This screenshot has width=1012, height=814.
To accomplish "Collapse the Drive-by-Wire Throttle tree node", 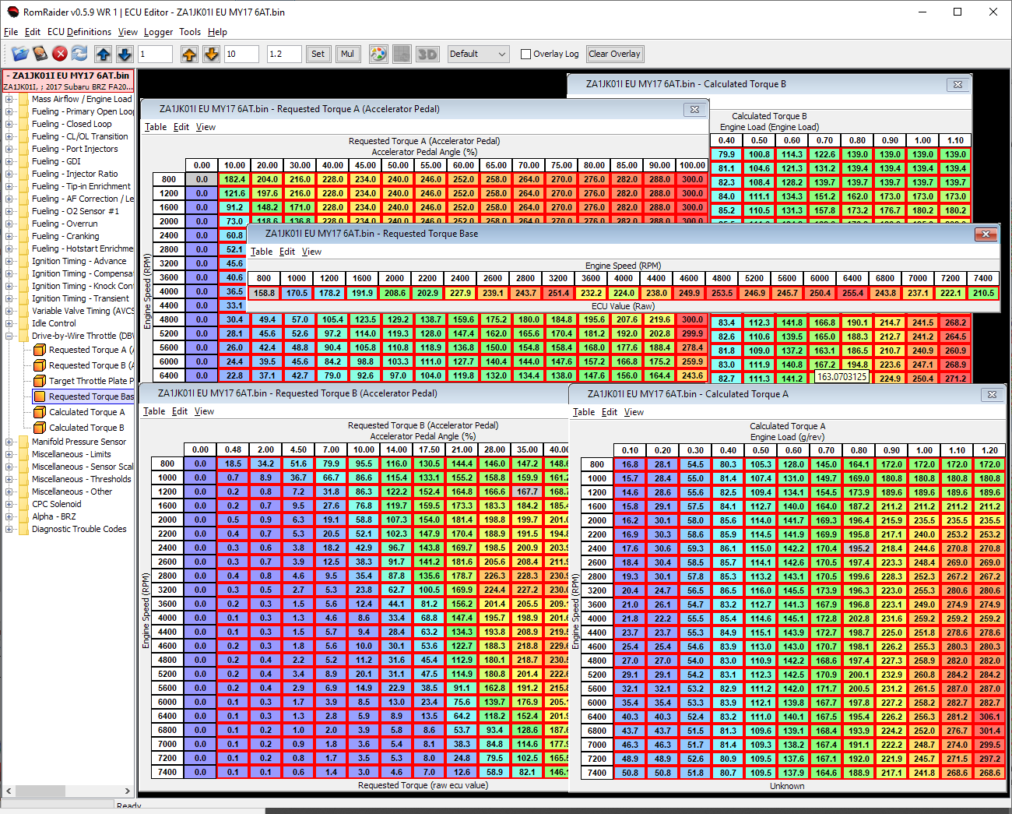I will (9, 336).
